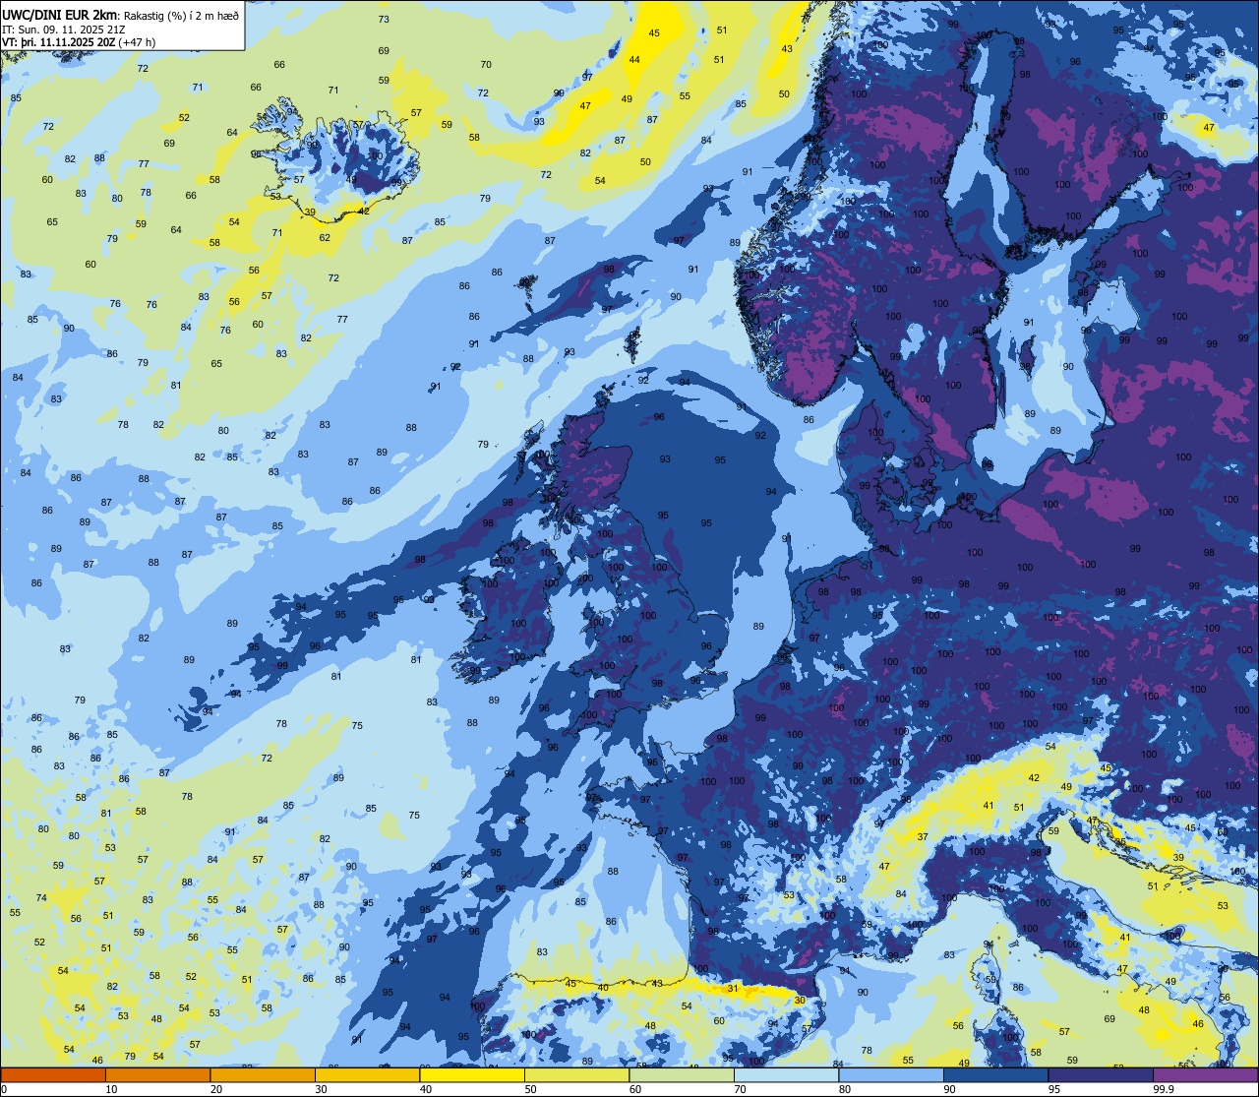Select the 95–99.9 % navy legend swatch
This screenshot has width=1259, height=1097.
tap(1101, 1074)
